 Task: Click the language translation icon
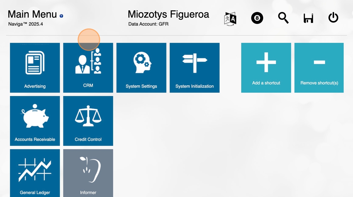pyautogui.click(x=230, y=19)
